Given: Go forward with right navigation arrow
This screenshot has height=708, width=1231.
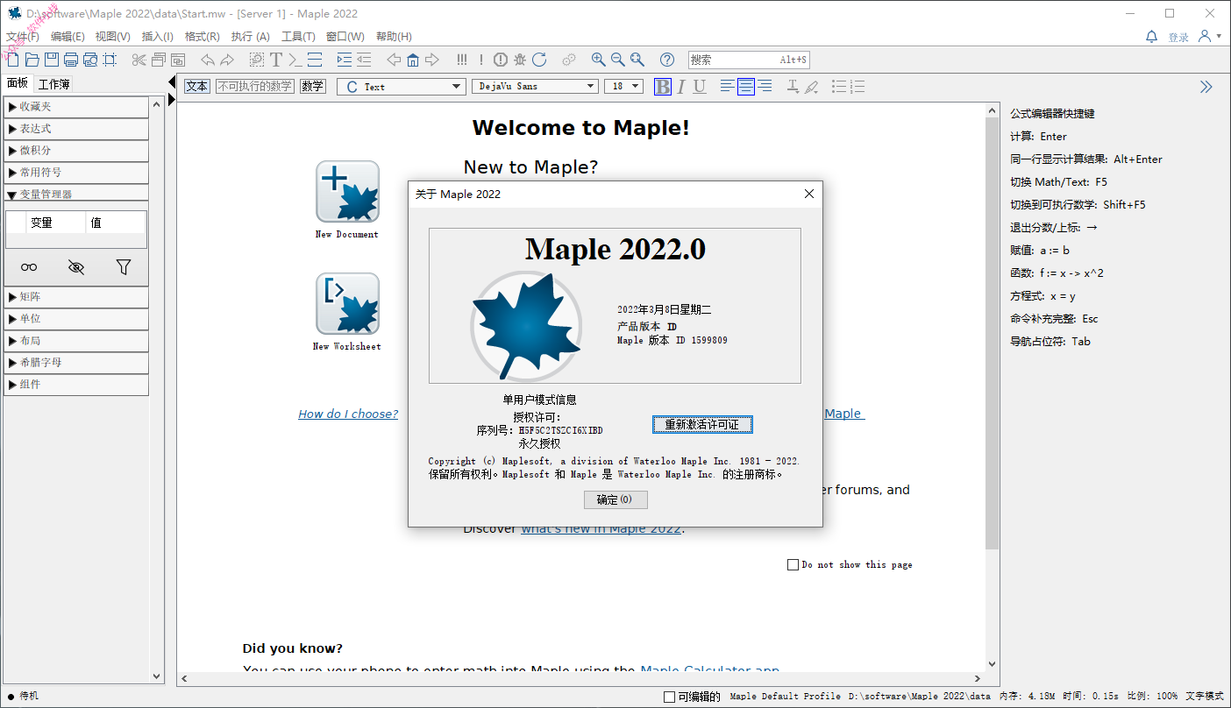Looking at the screenshot, I should click(x=432, y=60).
